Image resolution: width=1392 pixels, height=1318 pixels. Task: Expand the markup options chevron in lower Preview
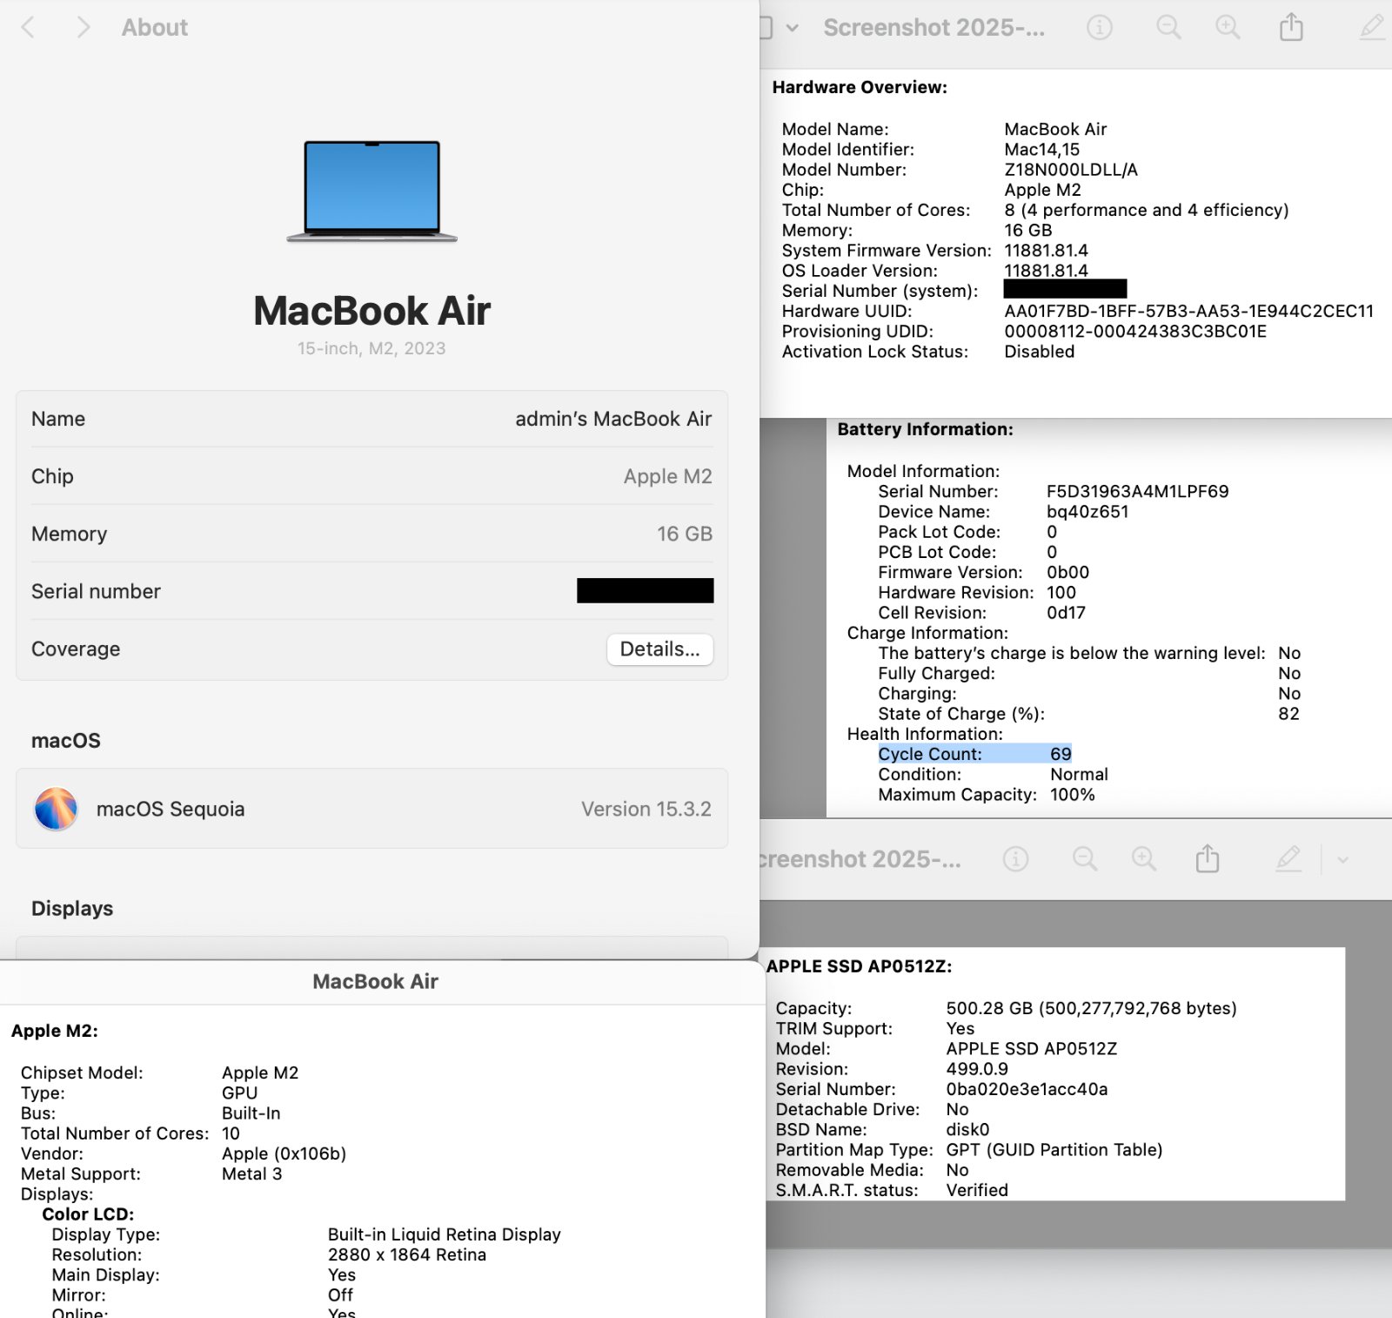[1343, 860]
